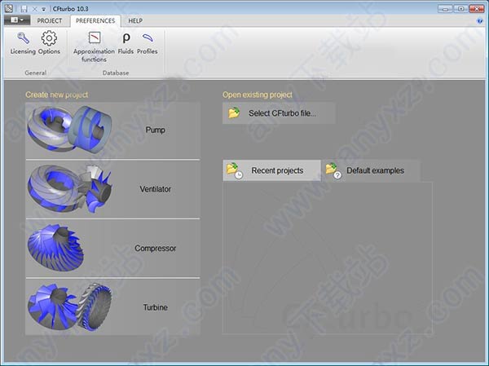The height and width of the screenshot is (366, 489).
Task: Switch to the Default examples tab
Action: click(x=371, y=170)
